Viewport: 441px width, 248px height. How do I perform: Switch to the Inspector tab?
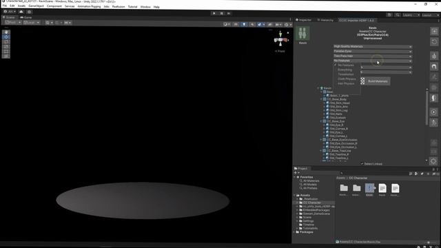[303, 20]
